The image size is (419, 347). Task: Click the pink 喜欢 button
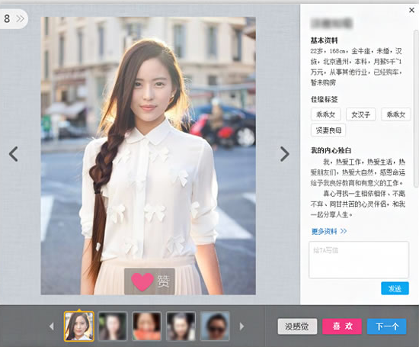pyautogui.click(x=342, y=326)
